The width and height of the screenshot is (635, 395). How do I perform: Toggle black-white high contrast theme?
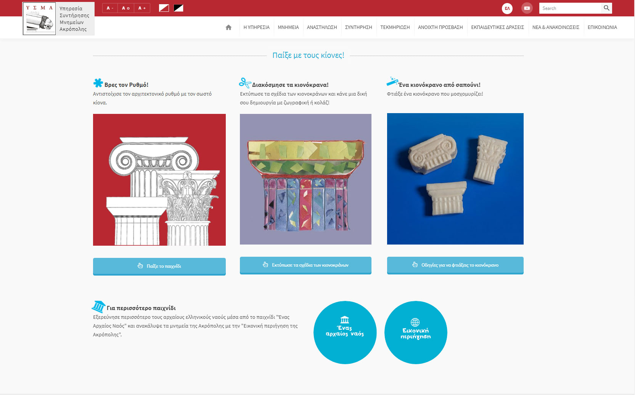tap(178, 8)
